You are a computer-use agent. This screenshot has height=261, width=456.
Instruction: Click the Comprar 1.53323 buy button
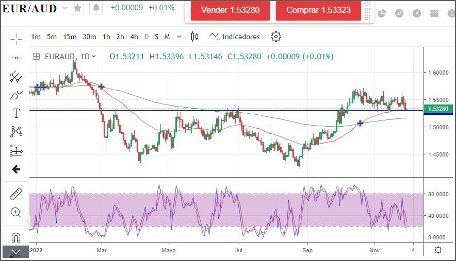tap(318, 10)
